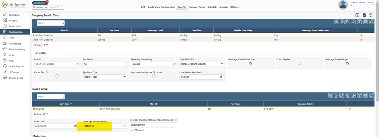Screen dimensions: 379x137
Task: Open the Application Configuration menu
Action: pos(161,7)
